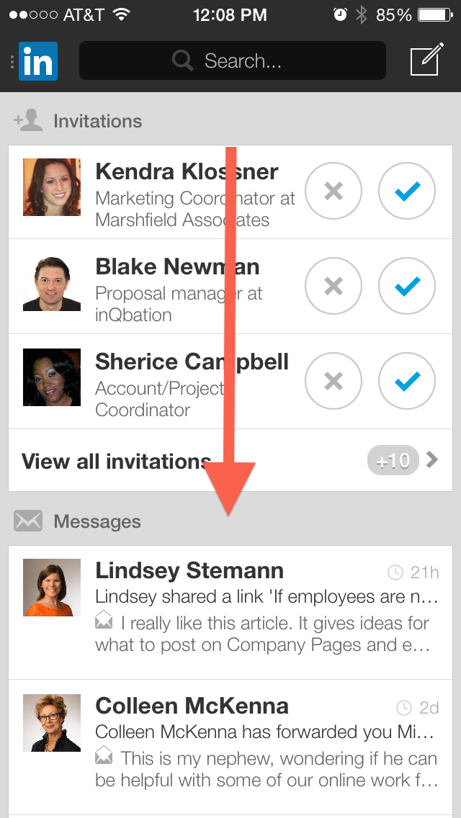
Task: Tap the search magnifier icon
Action: (184, 61)
